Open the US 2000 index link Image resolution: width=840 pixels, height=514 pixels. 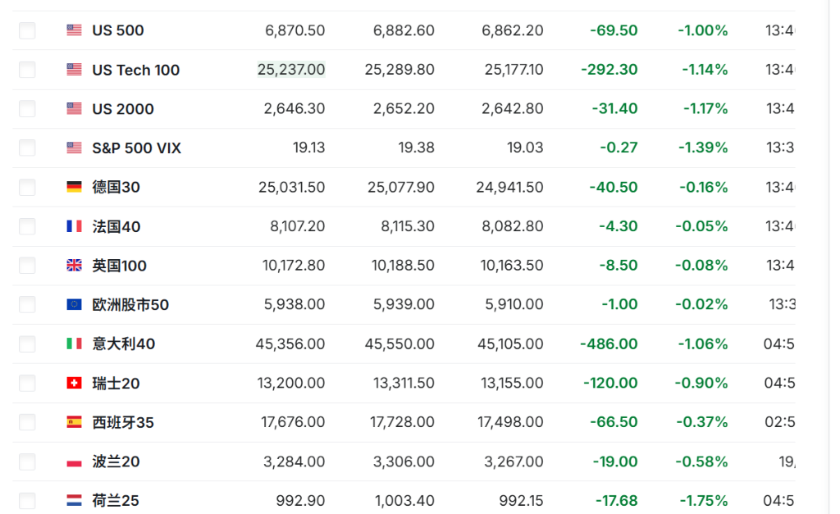tap(123, 109)
